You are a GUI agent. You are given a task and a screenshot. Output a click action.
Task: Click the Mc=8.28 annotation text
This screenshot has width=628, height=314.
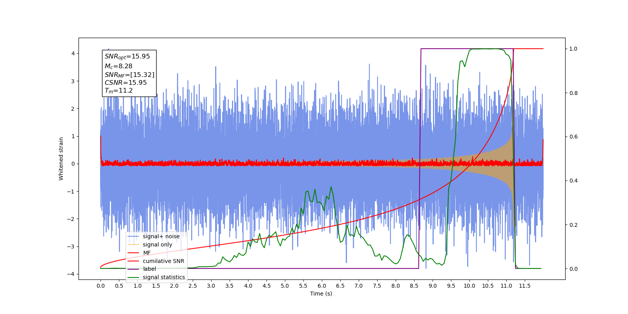pos(119,66)
